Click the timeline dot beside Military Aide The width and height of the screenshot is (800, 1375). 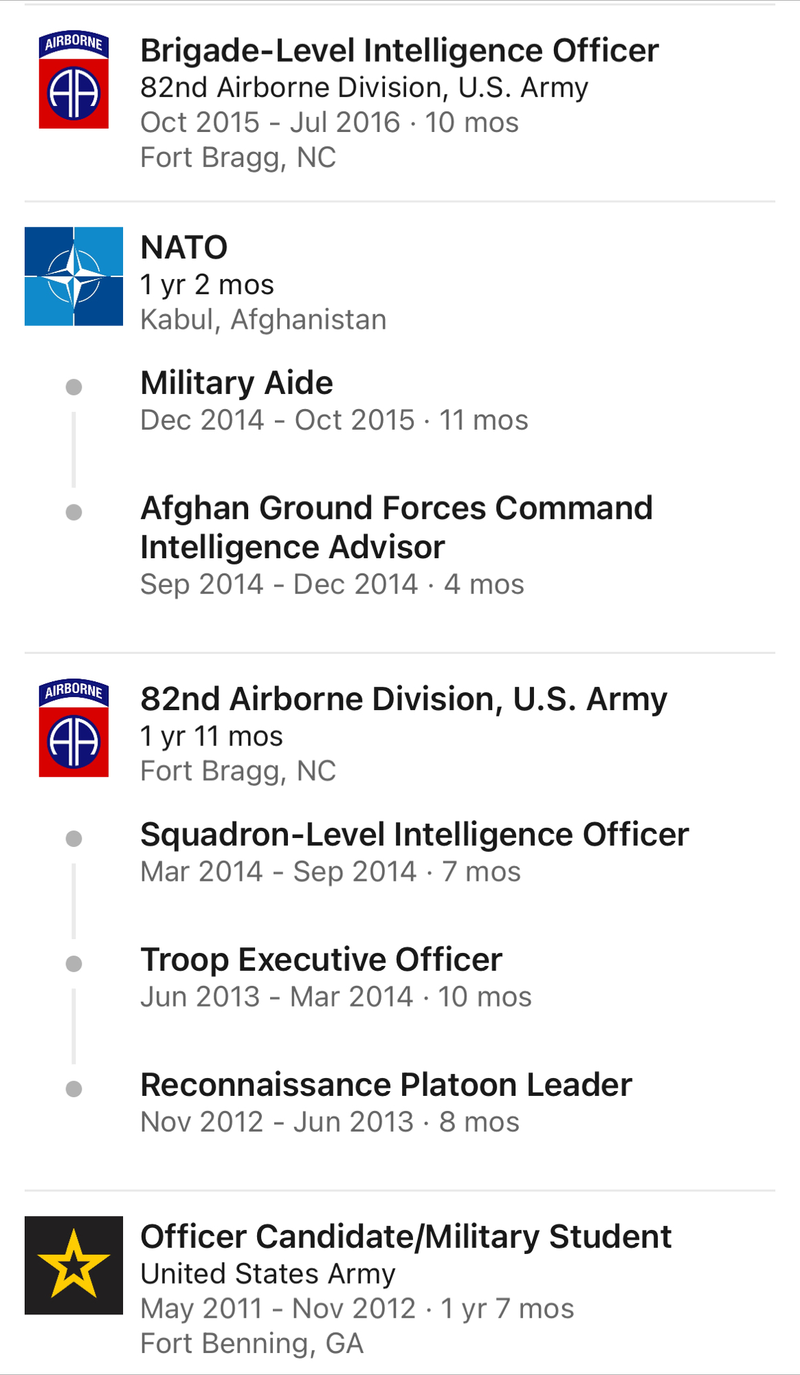[x=74, y=387]
